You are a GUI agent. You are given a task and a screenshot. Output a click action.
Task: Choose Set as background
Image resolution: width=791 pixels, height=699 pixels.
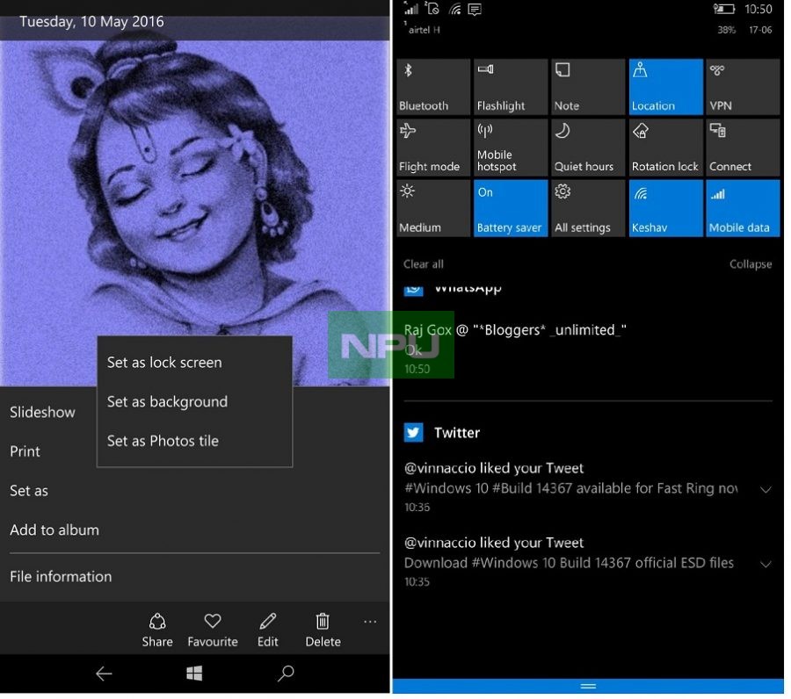[194, 401]
